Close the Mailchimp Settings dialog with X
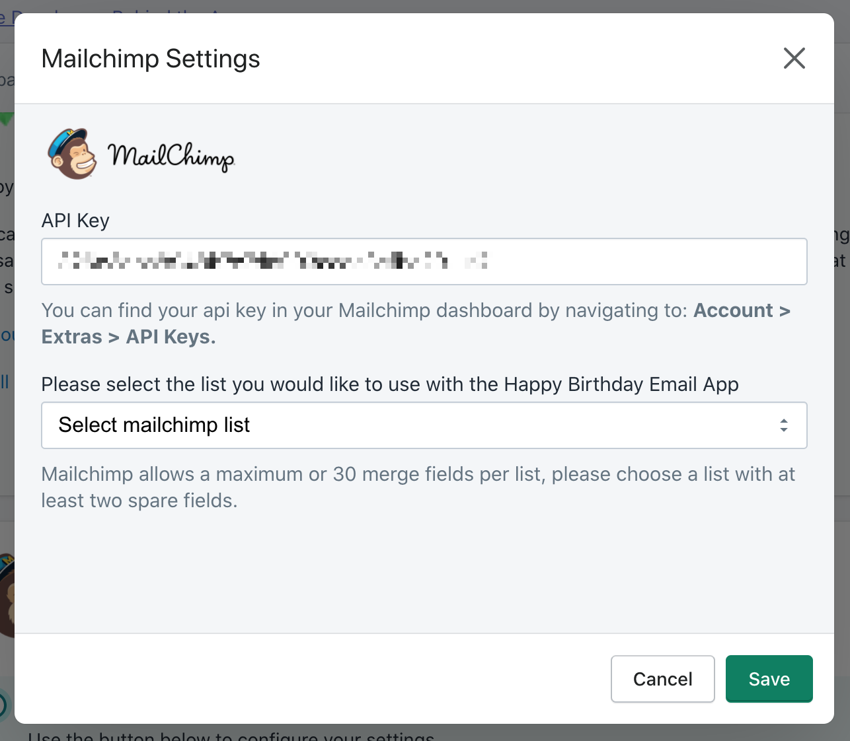The image size is (850, 741). pos(794,58)
